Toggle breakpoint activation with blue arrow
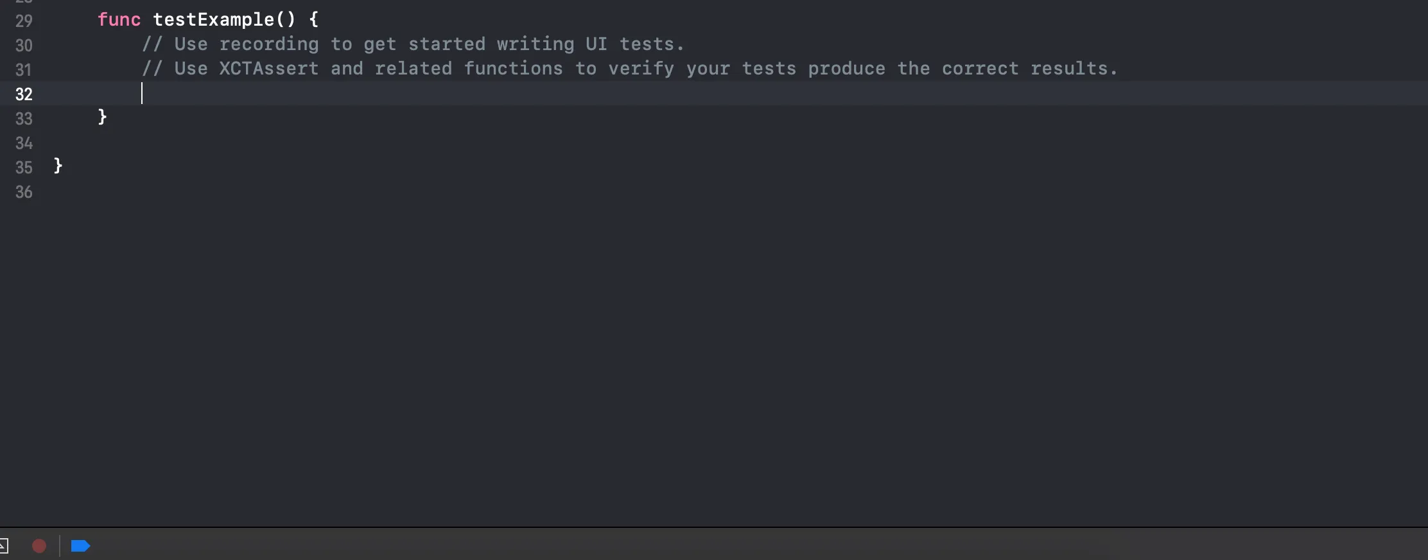The width and height of the screenshot is (1428, 560). tap(80, 546)
